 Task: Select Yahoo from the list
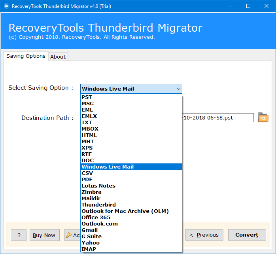point(131,243)
